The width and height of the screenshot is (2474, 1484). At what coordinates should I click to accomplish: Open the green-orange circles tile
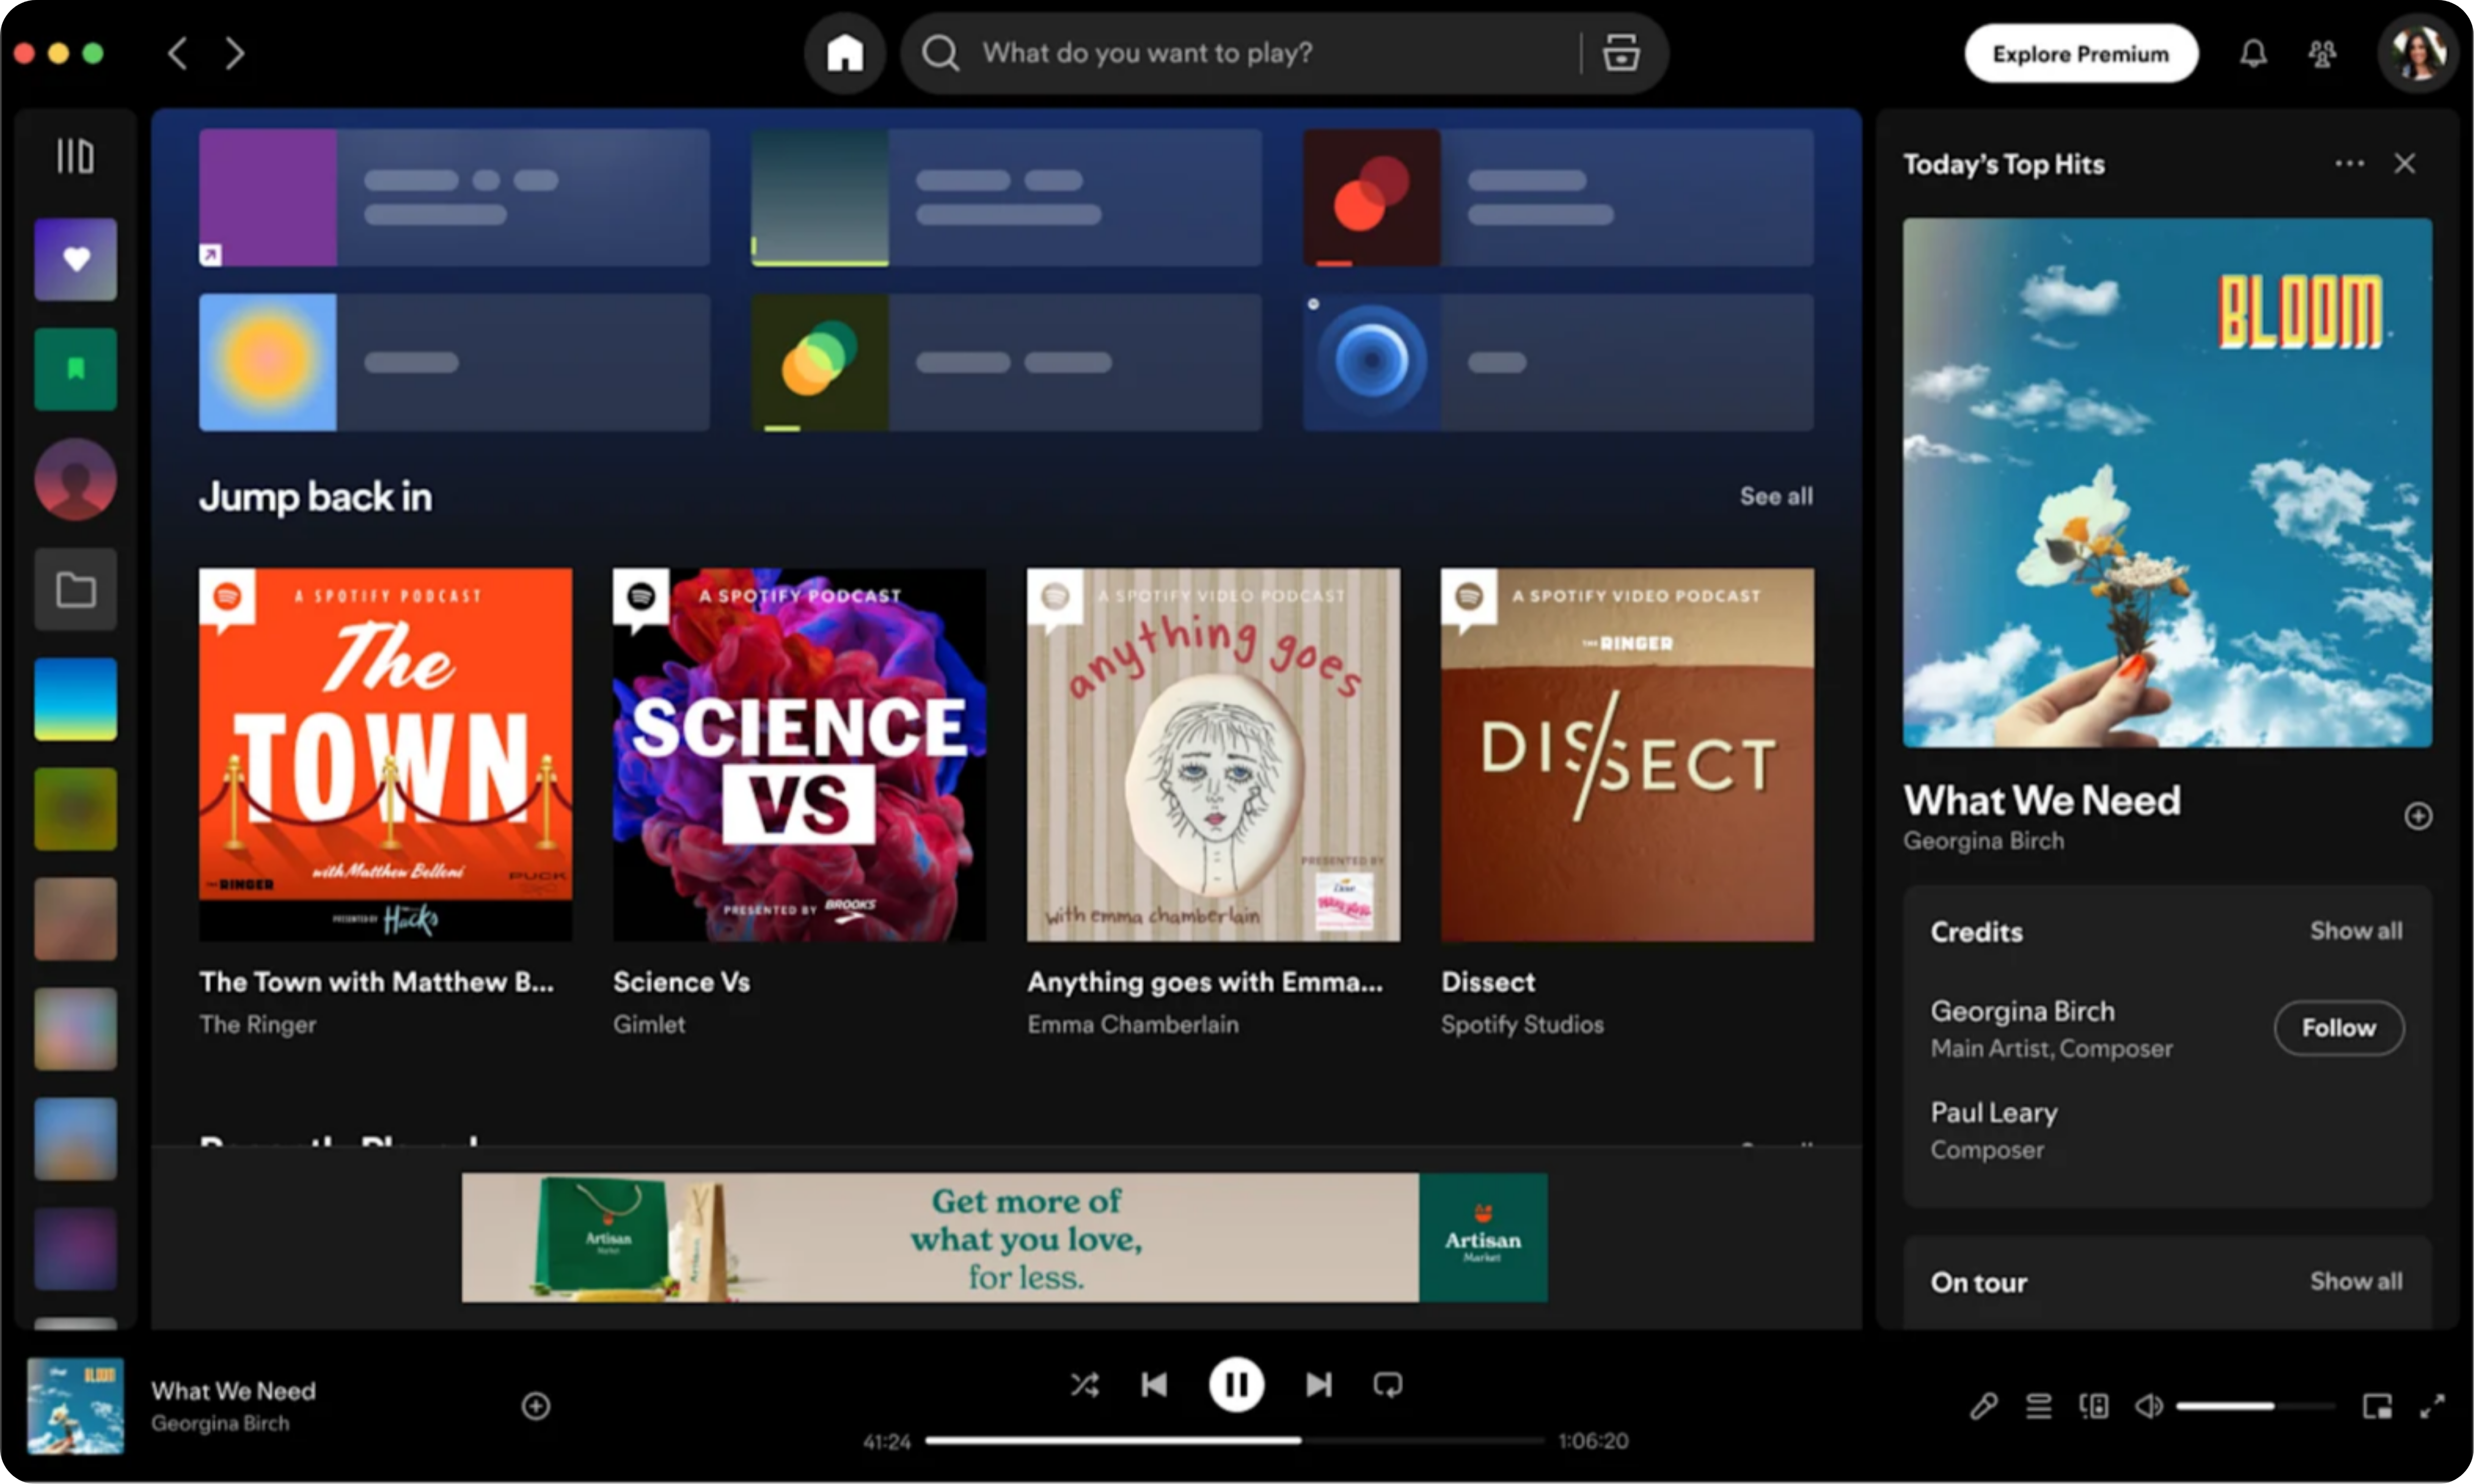1006,363
